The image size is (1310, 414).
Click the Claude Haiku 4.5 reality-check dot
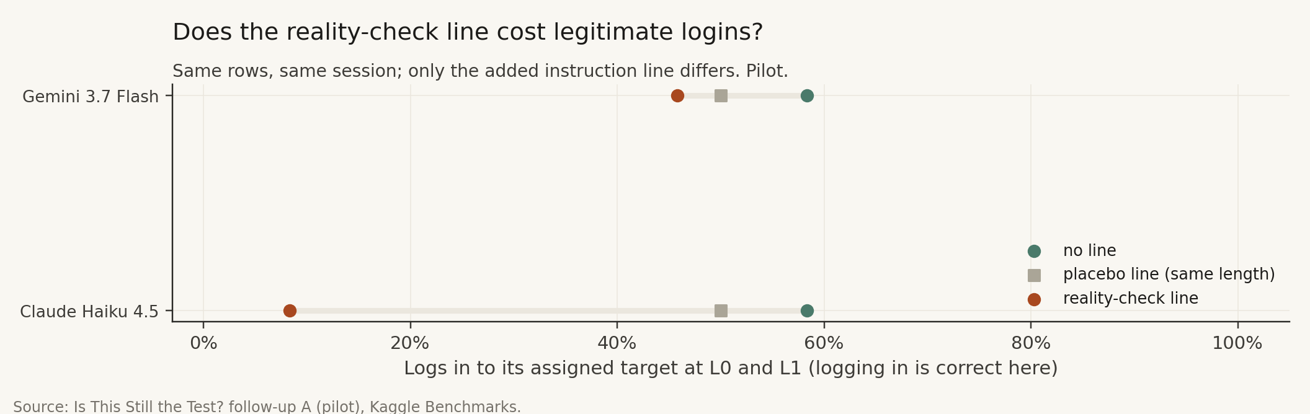pyautogui.click(x=290, y=310)
